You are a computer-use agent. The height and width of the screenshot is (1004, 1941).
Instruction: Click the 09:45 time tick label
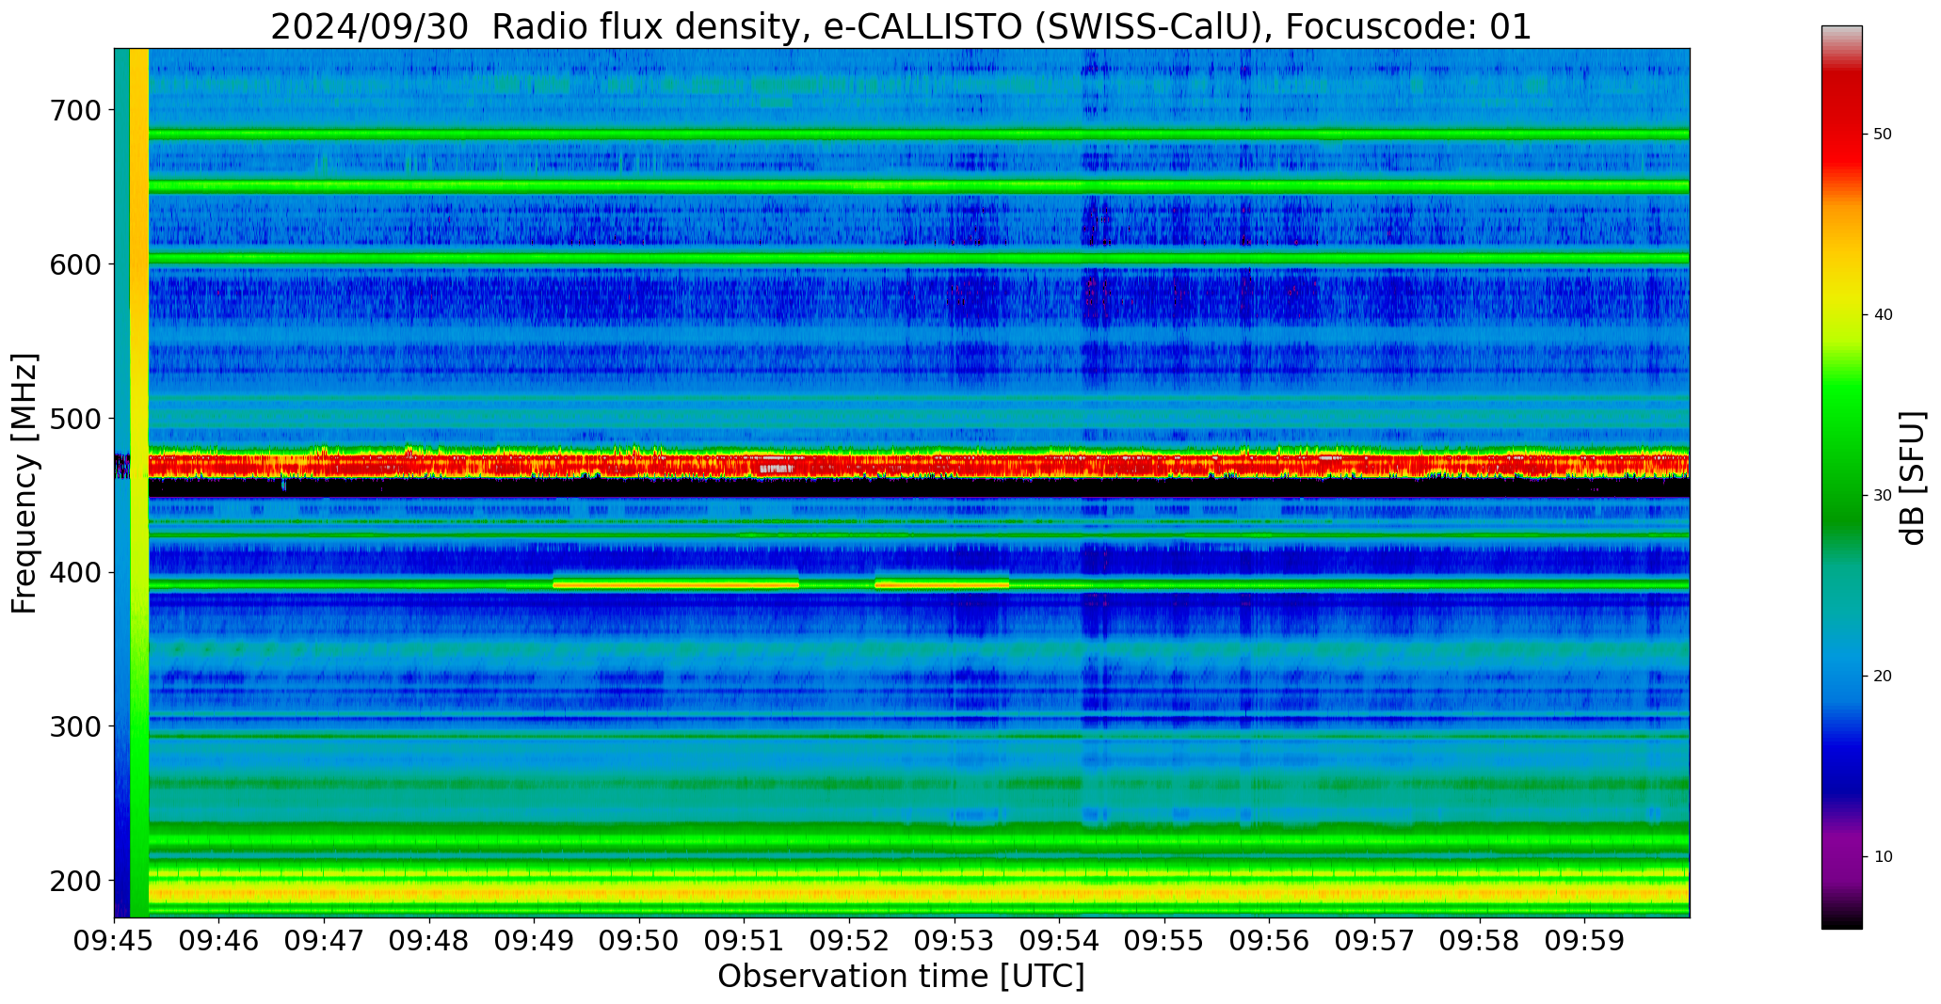115,941
